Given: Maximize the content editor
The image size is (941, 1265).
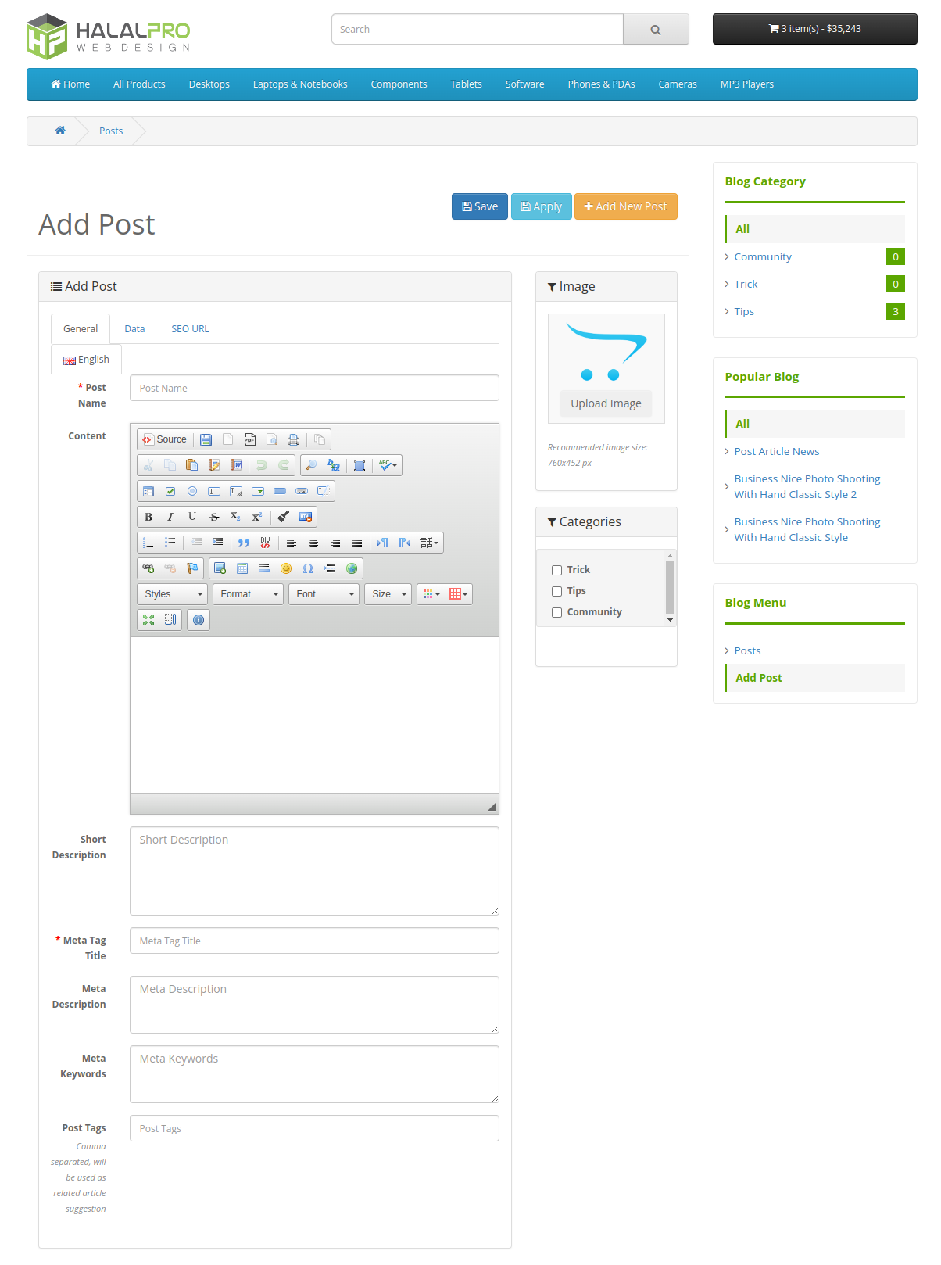Looking at the screenshot, I should click(148, 620).
